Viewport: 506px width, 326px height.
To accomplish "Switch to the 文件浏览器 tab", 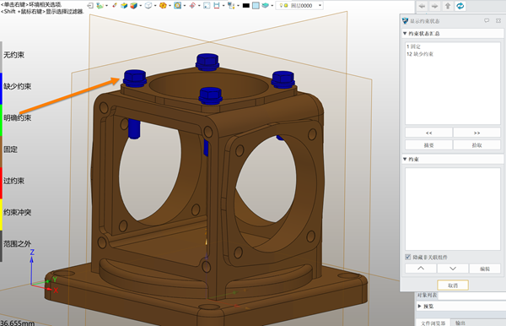I will (433, 323).
